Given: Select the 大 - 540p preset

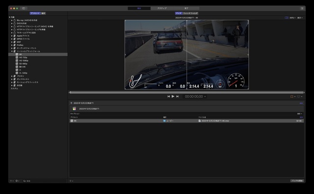Looking at the screenshot, I should tap(23, 73).
